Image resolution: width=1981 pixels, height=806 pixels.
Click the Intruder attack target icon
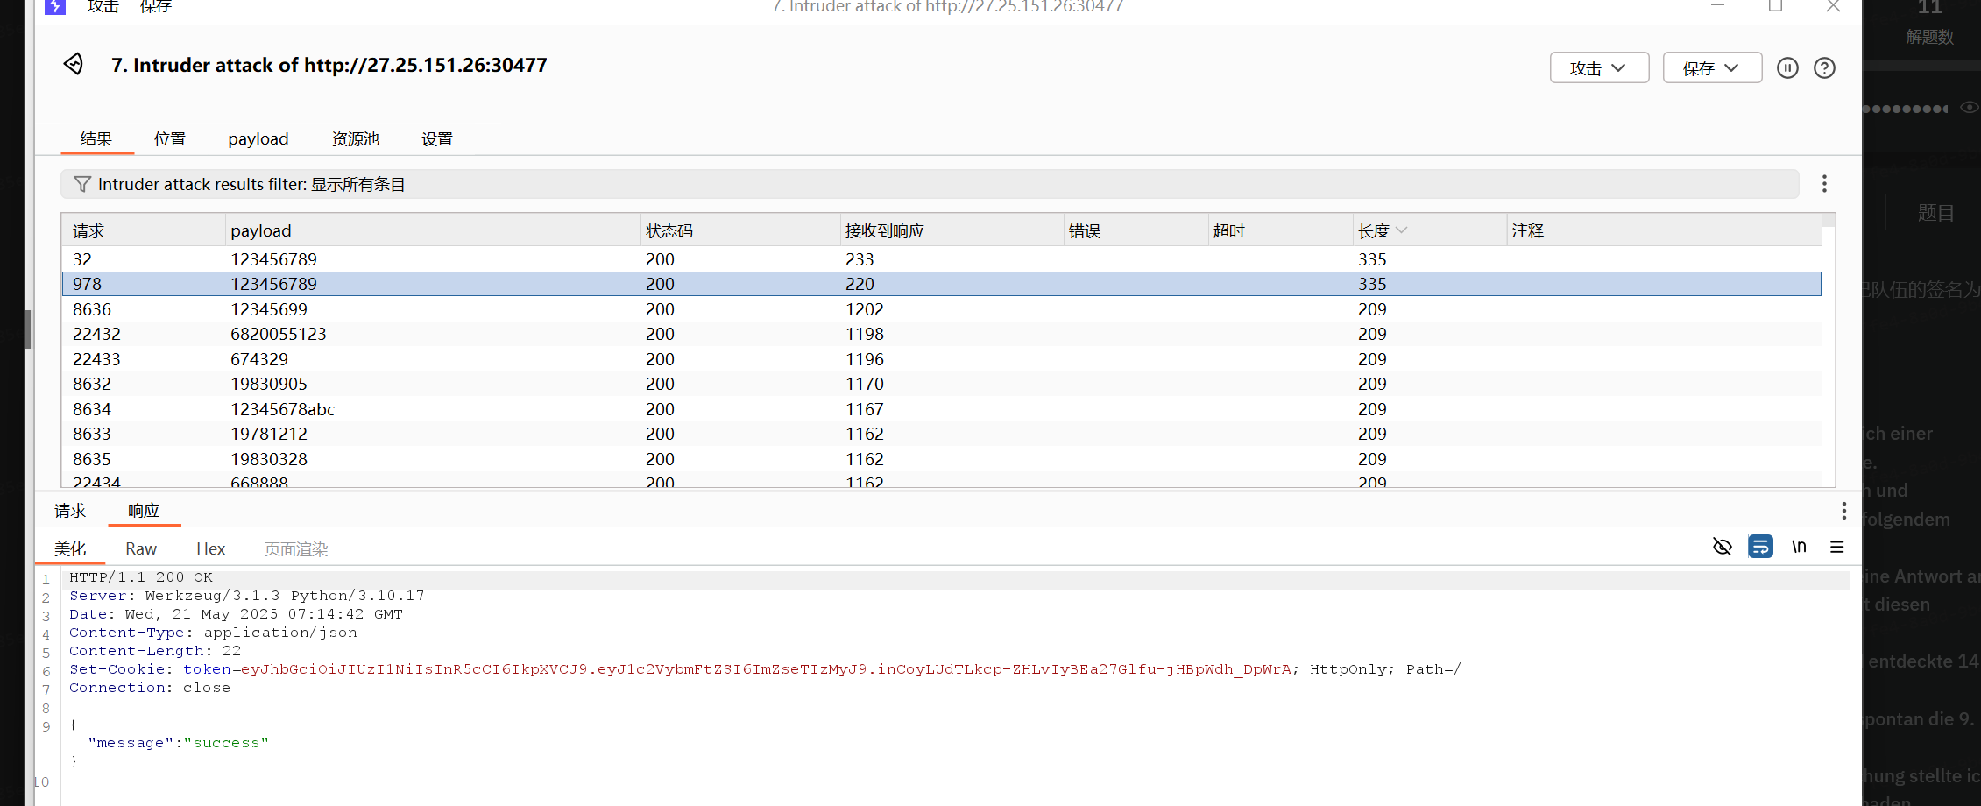tap(74, 64)
